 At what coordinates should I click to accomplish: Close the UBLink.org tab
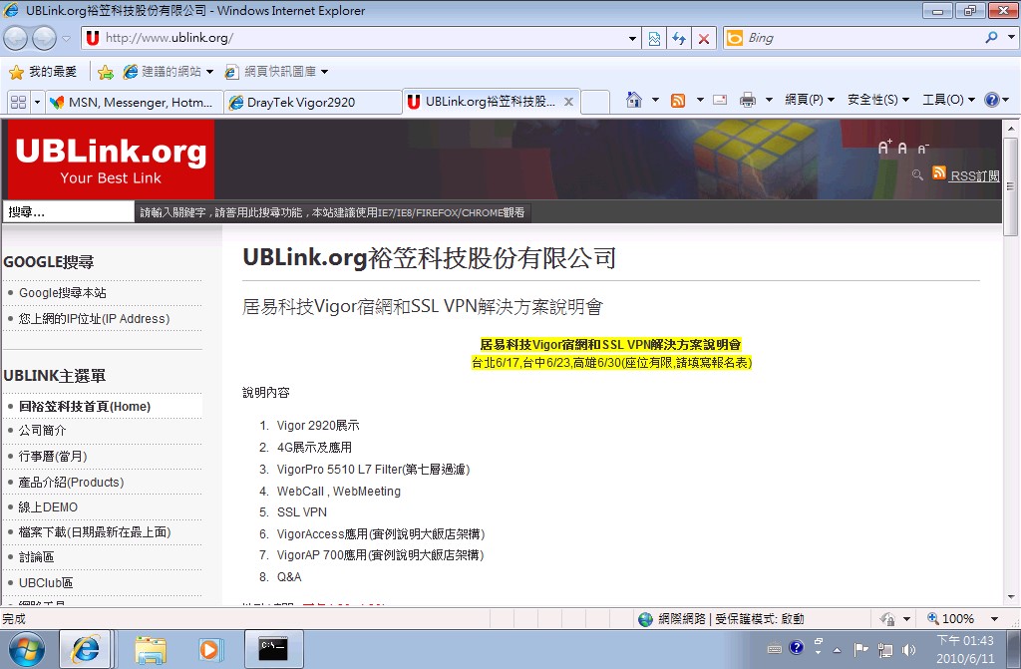point(568,102)
